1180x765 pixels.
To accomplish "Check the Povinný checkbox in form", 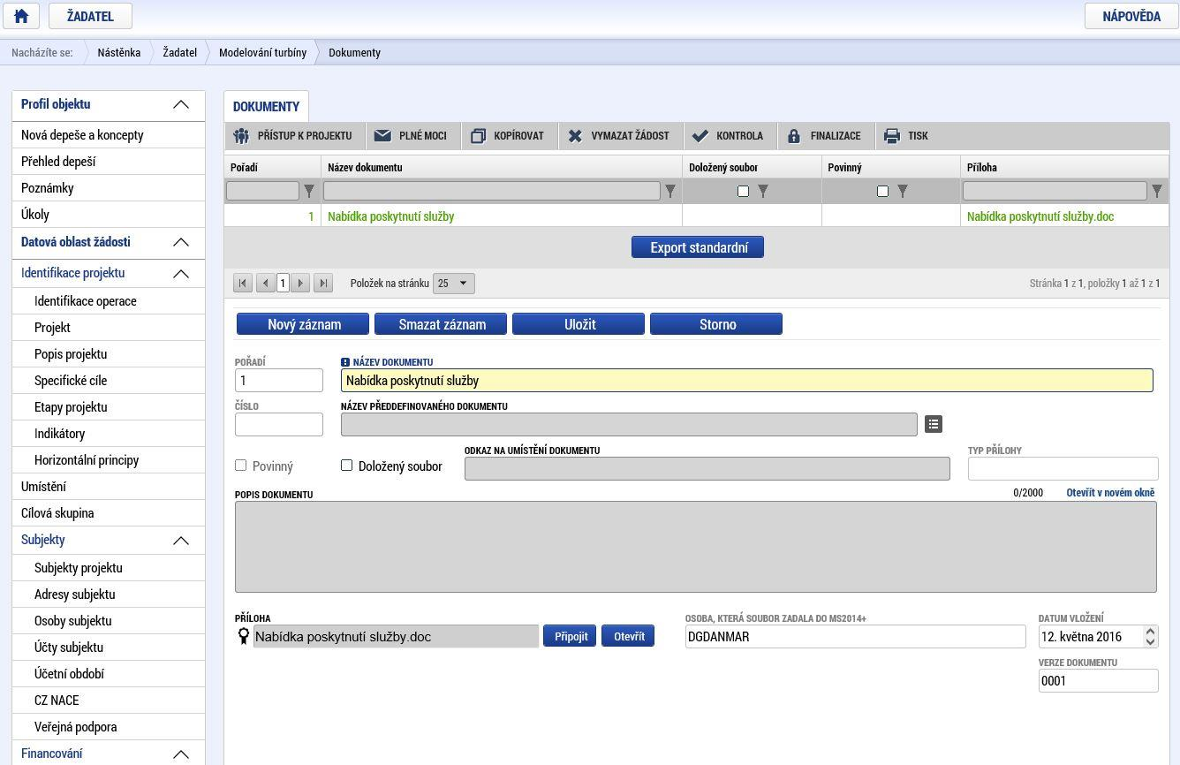I will tap(240, 465).
